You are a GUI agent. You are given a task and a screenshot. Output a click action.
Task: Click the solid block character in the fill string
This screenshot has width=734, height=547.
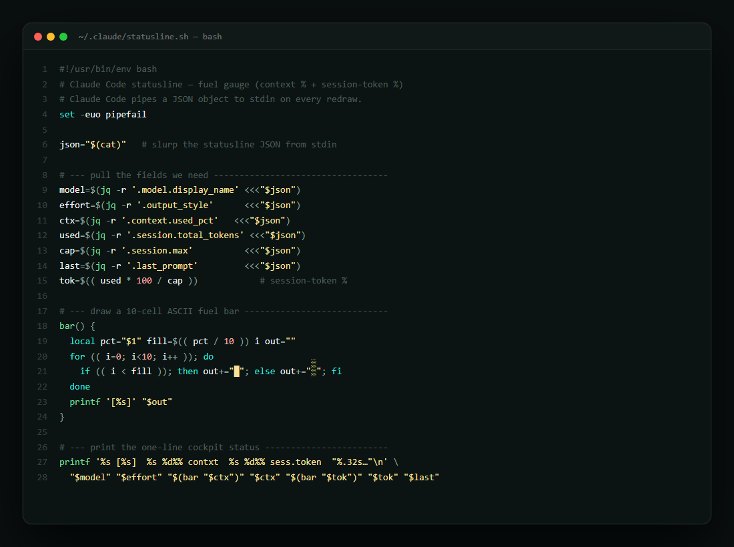tap(237, 372)
